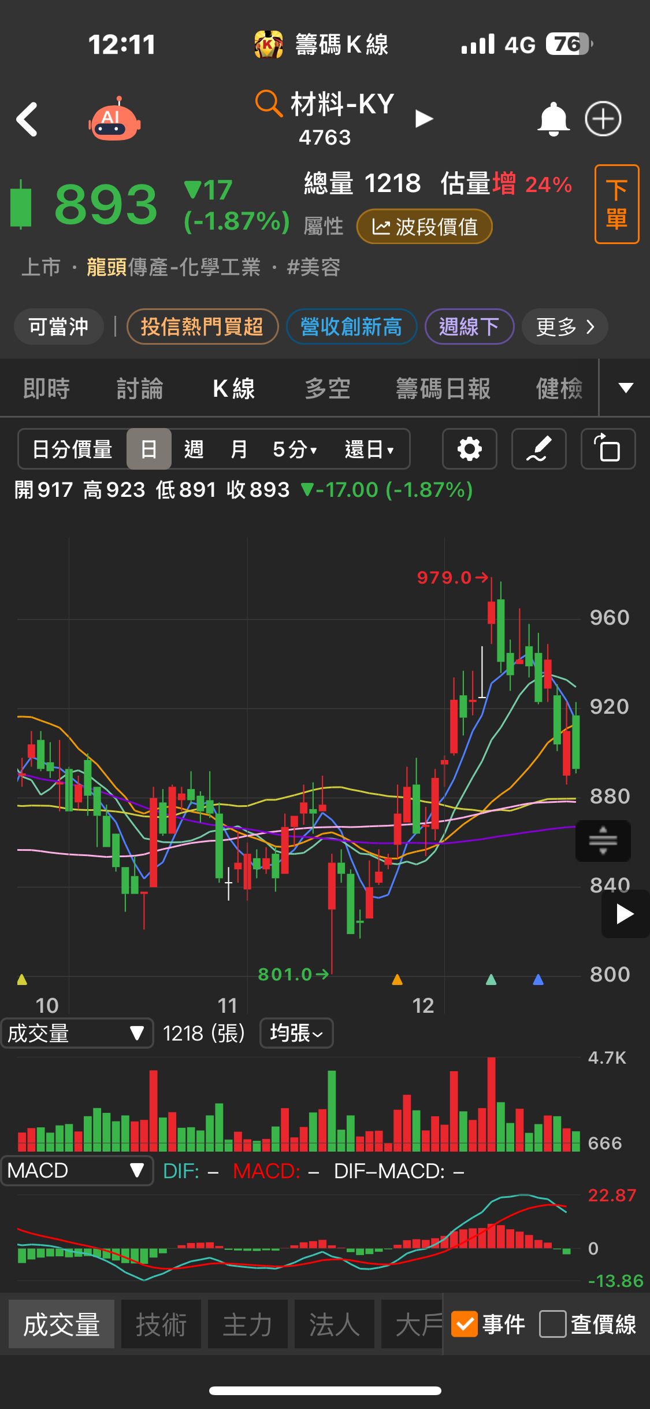Tap 979.0 high price label

[x=444, y=577]
